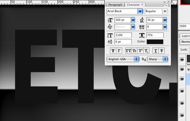Close the Character tab with its X
This screenshot has width=190, height=121.
pyautogui.click(x=142, y=4)
